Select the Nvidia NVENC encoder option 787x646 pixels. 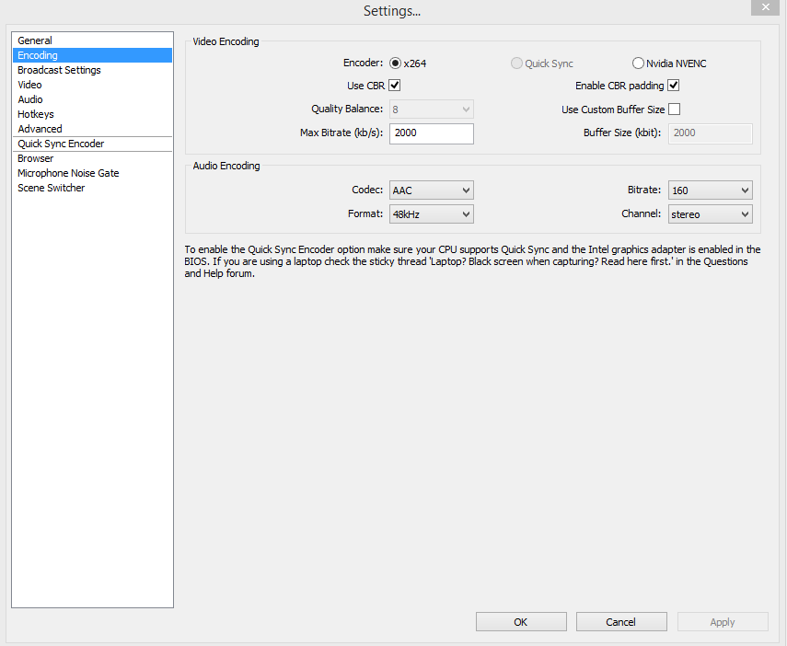tap(638, 63)
